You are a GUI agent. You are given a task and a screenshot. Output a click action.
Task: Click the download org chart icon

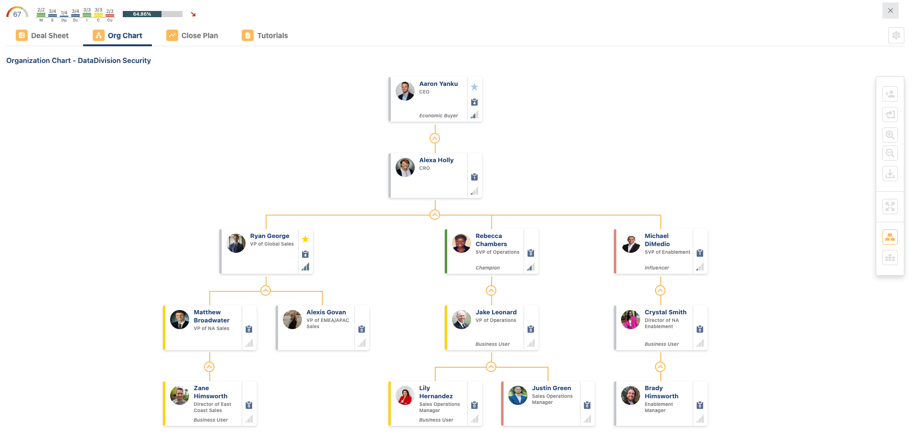(890, 174)
